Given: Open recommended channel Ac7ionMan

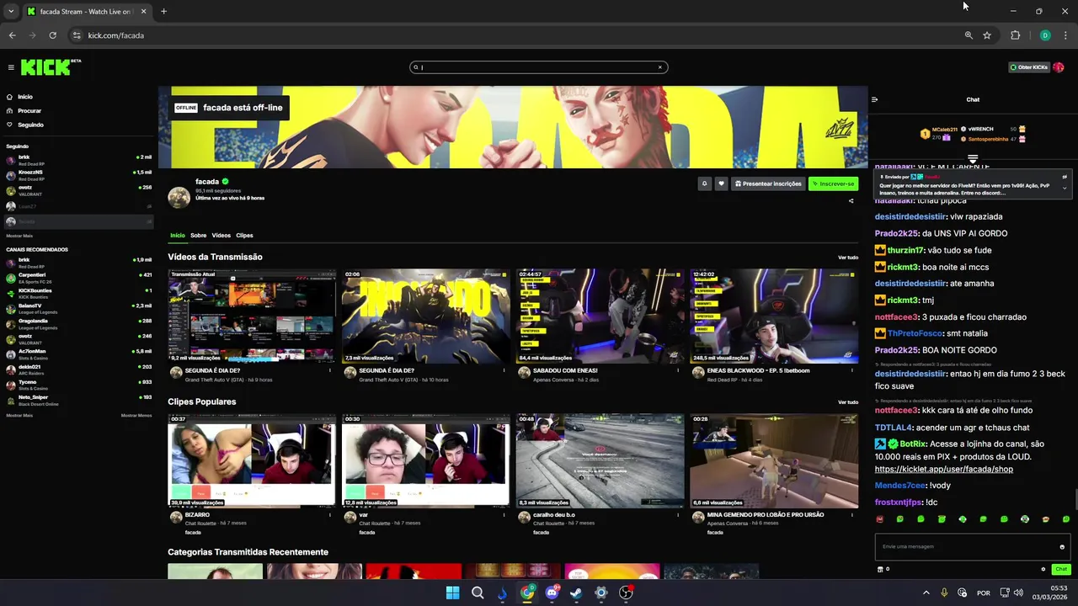Looking at the screenshot, I should coord(78,353).
